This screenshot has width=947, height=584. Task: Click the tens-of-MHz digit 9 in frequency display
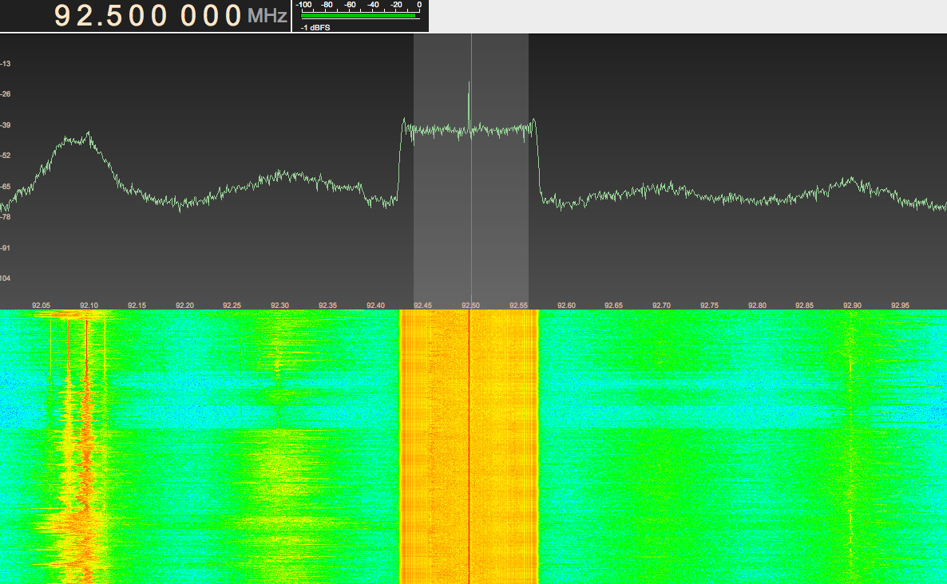coord(65,16)
